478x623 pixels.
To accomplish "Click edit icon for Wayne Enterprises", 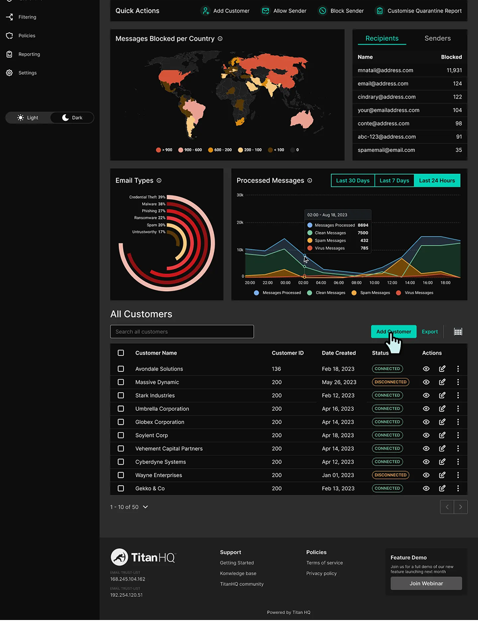I will tap(442, 475).
